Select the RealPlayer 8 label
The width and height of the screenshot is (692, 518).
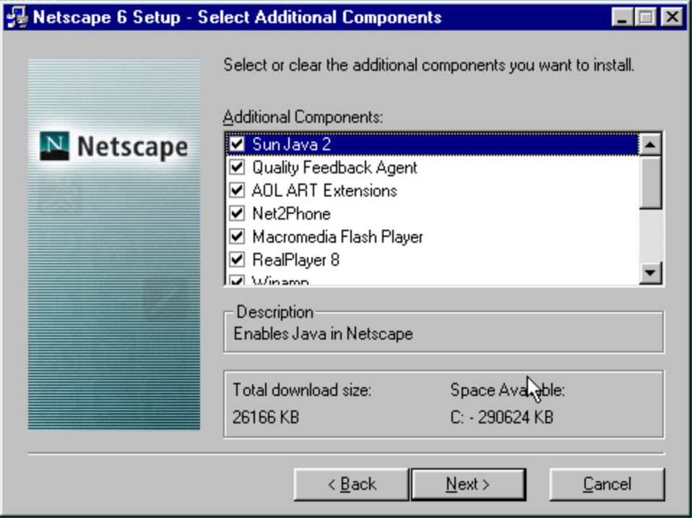(295, 260)
